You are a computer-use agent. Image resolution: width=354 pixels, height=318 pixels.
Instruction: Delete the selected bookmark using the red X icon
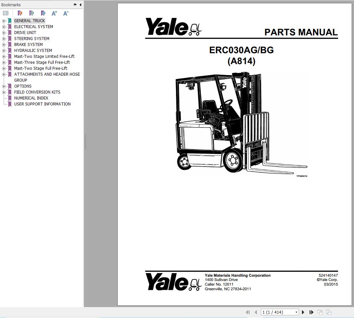(x=20, y=13)
